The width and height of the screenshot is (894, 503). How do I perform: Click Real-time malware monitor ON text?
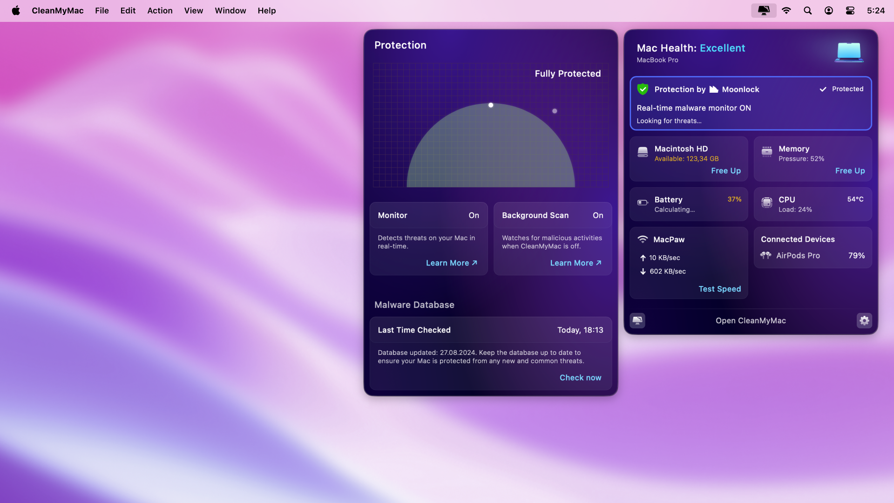point(694,108)
